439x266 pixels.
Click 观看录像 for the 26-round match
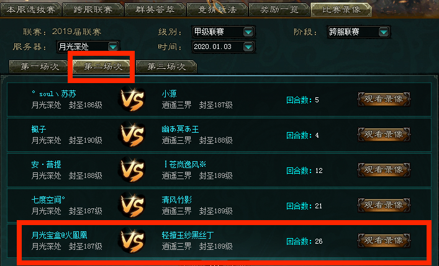(x=384, y=240)
